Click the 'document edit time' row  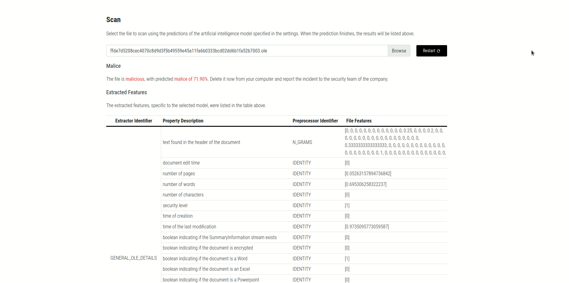[x=304, y=163]
